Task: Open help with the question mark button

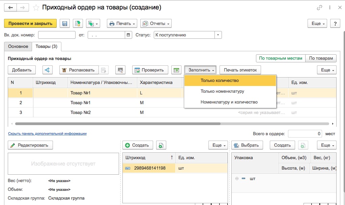Action: tap(335, 24)
